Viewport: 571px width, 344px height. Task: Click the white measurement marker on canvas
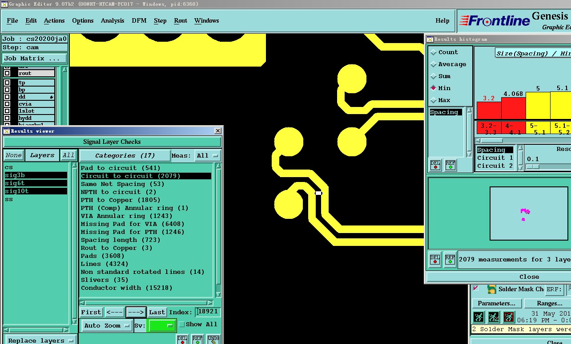tap(318, 193)
